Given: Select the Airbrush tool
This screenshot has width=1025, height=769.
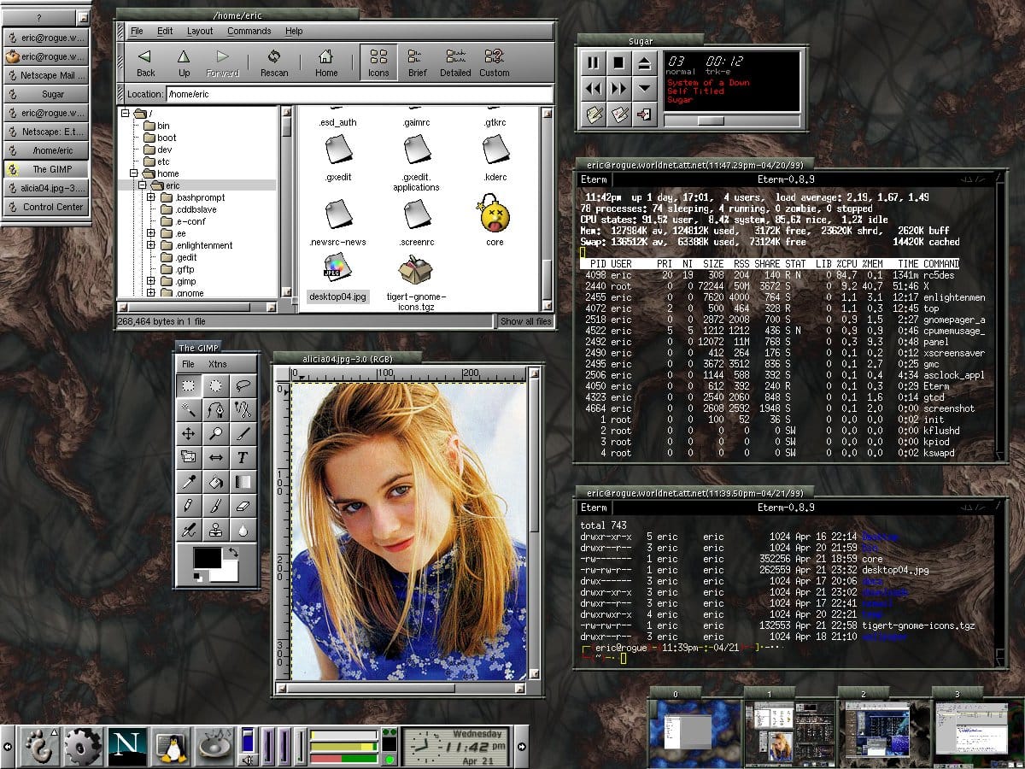Looking at the screenshot, I should (x=189, y=530).
